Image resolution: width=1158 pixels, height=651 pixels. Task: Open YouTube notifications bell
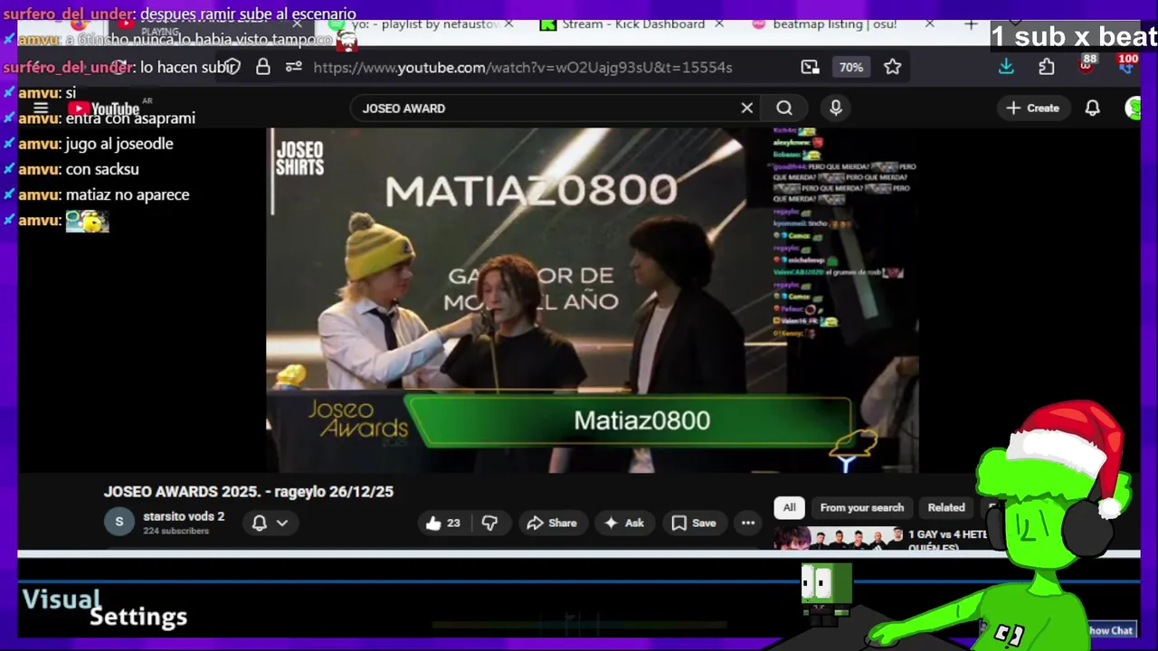[x=1093, y=108]
